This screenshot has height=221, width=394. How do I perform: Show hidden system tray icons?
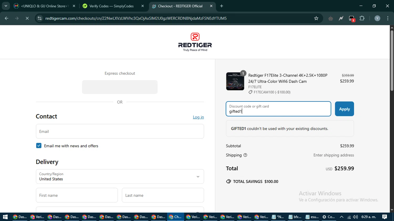pyautogui.click(x=341, y=217)
